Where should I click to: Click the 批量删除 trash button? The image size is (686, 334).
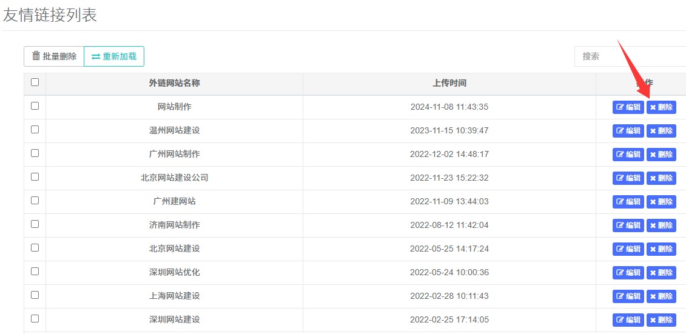pos(54,56)
